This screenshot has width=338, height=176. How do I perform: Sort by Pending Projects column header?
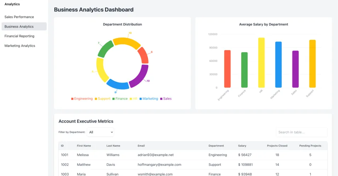point(310,146)
